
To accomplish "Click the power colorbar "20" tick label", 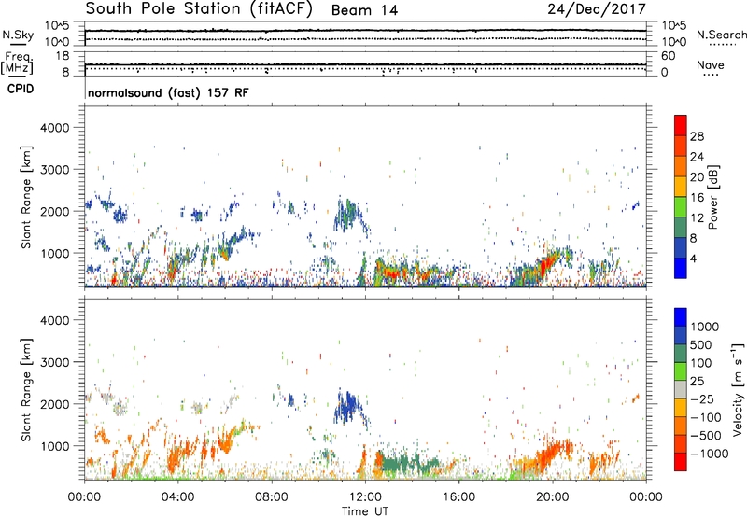I will 697,177.
